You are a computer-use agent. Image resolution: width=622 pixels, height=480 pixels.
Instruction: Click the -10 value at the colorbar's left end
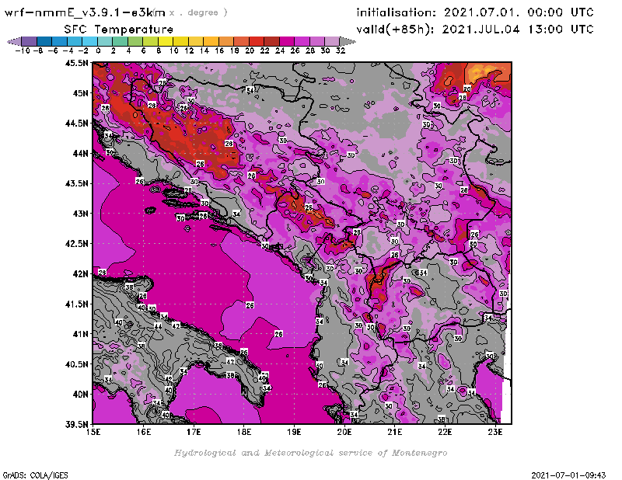coord(23,50)
